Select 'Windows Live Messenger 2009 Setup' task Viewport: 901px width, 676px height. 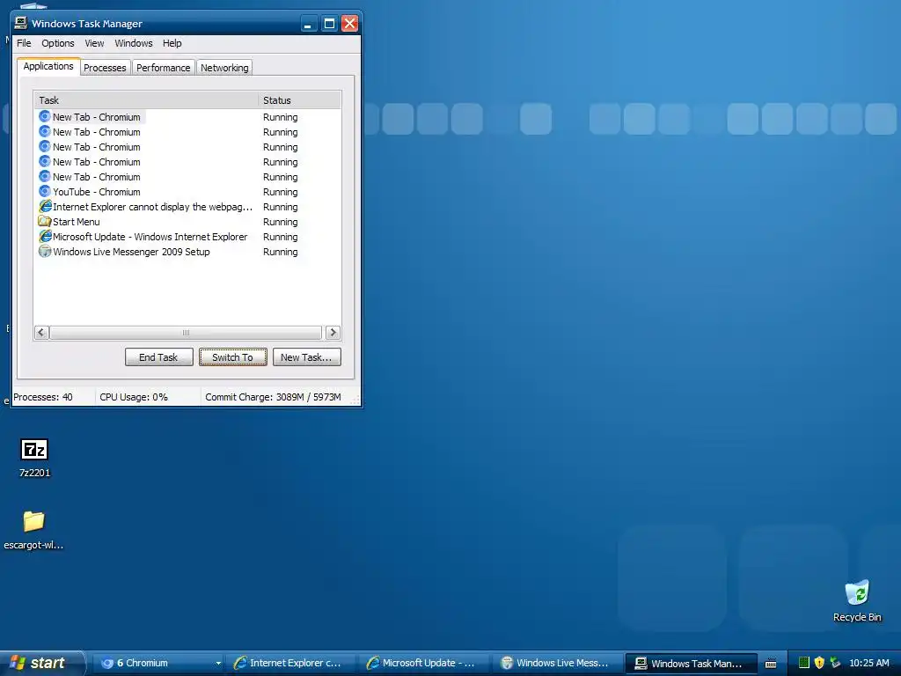pos(131,251)
